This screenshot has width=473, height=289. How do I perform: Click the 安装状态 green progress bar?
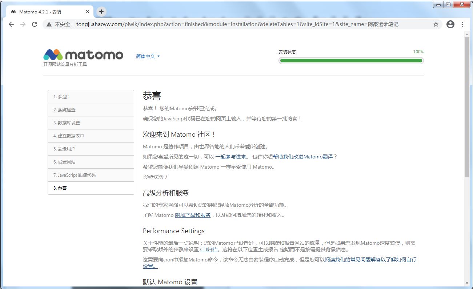click(351, 61)
